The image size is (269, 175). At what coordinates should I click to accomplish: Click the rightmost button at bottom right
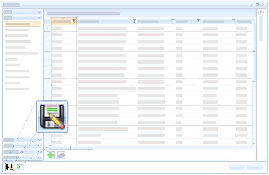(255, 167)
